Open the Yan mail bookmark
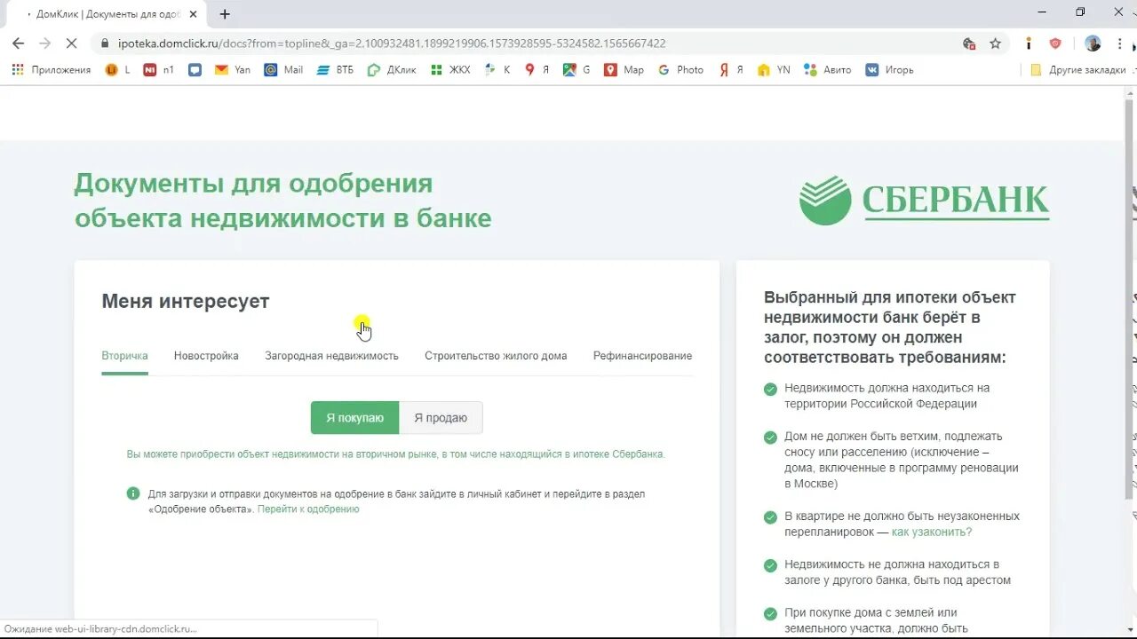Screen dimensions: 1137x639 point(233,69)
